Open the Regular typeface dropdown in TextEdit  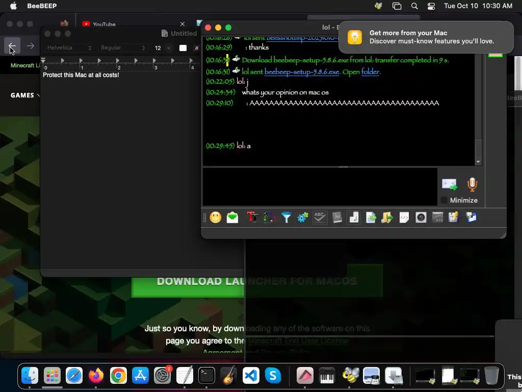123,47
